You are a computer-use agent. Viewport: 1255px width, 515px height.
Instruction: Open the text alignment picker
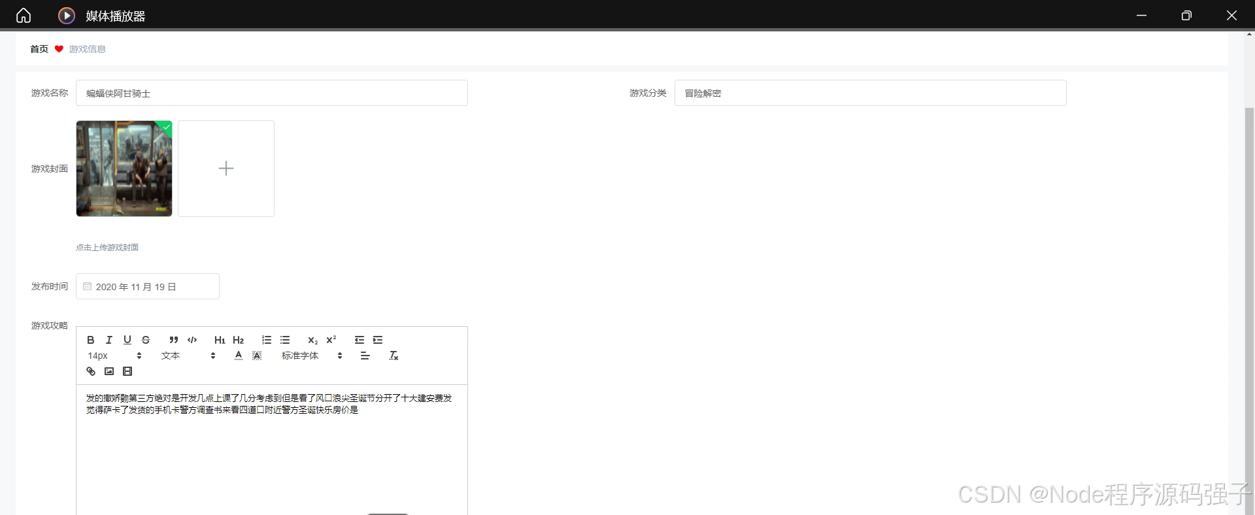click(365, 356)
